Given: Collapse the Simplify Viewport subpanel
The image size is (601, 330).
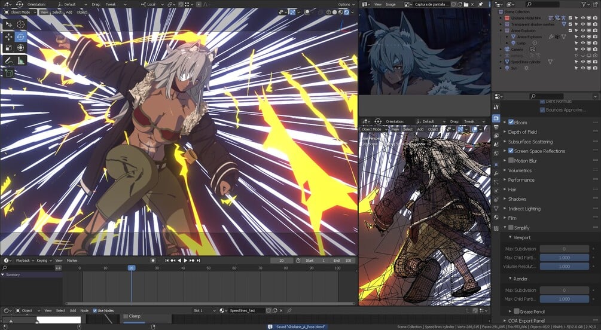Looking at the screenshot, I should (x=511, y=237).
